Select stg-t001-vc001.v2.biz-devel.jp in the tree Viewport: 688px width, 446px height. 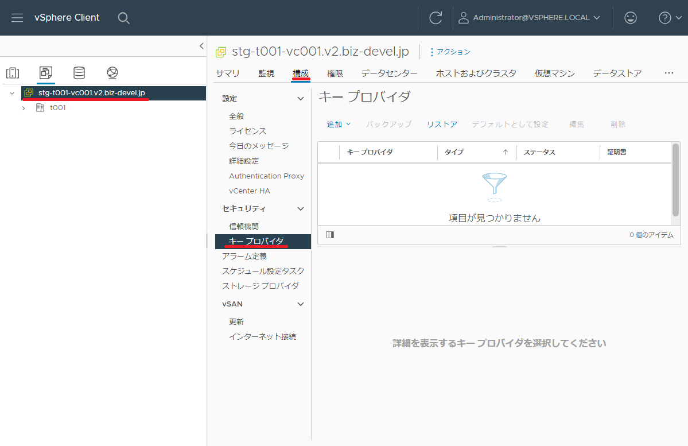point(92,92)
